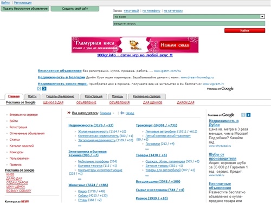Open 'Жилая недвижимость' subcategory

point(93,132)
